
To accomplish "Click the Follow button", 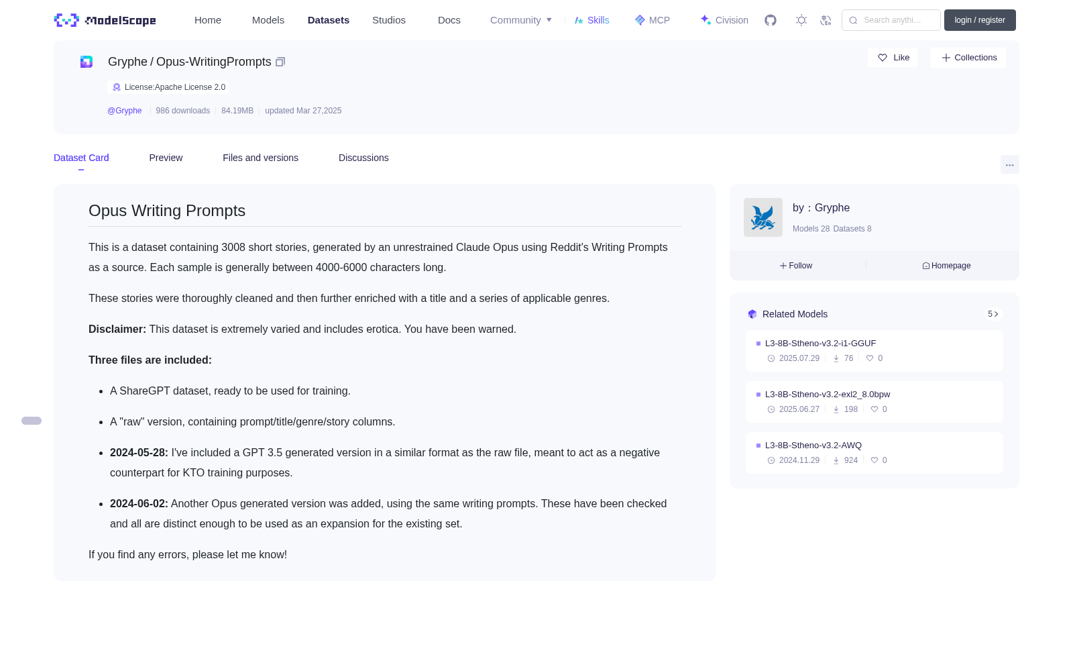I will tap(796, 266).
